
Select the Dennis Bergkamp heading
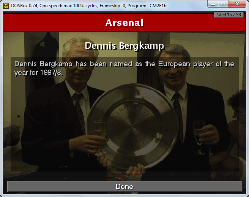[x=124, y=46]
